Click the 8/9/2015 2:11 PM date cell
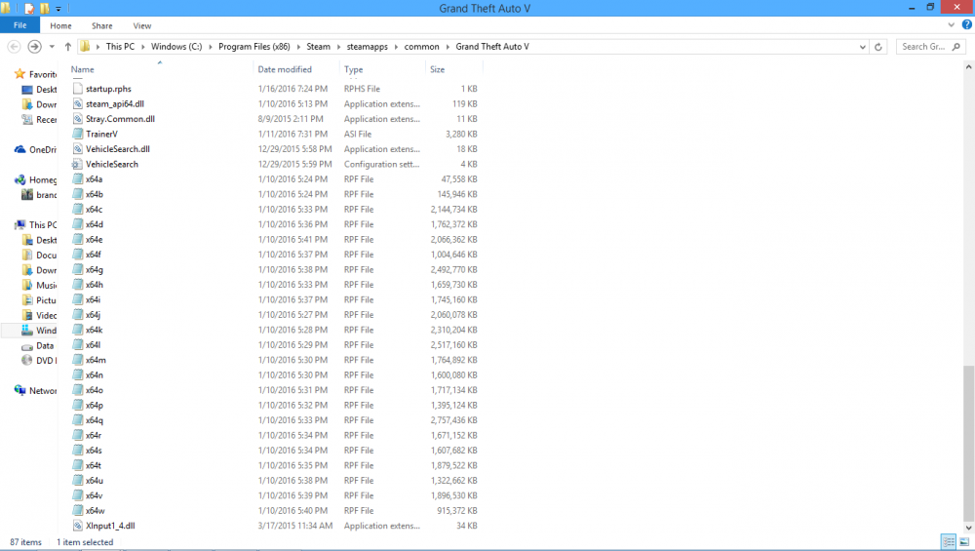Viewport: 975px width, 551px height. 291,119
